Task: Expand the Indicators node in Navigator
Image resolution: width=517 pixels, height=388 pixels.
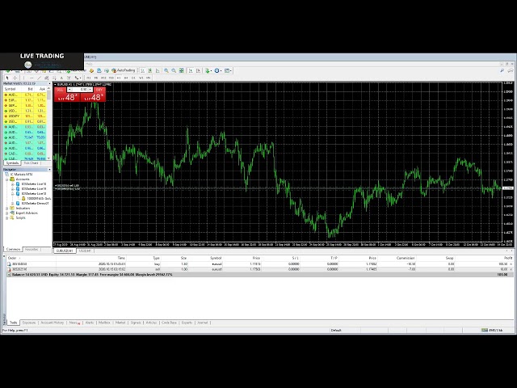Action: (x=7, y=208)
